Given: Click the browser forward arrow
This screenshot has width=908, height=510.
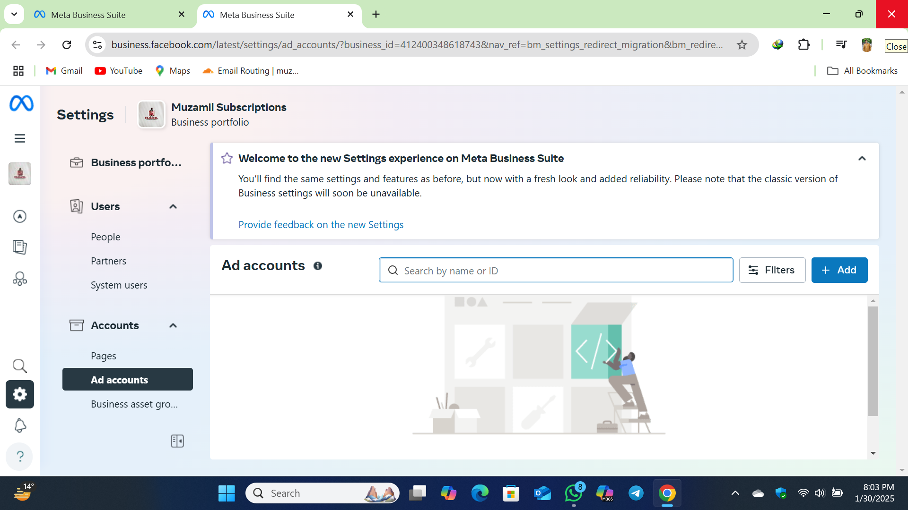Looking at the screenshot, I should coord(41,45).
